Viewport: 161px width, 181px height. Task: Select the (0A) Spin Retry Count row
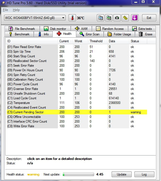pos(77,75)
